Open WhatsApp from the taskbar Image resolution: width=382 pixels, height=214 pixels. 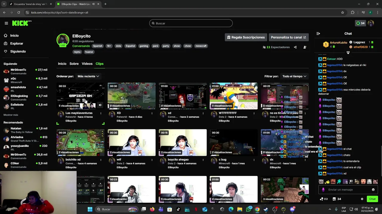[249, 209]
